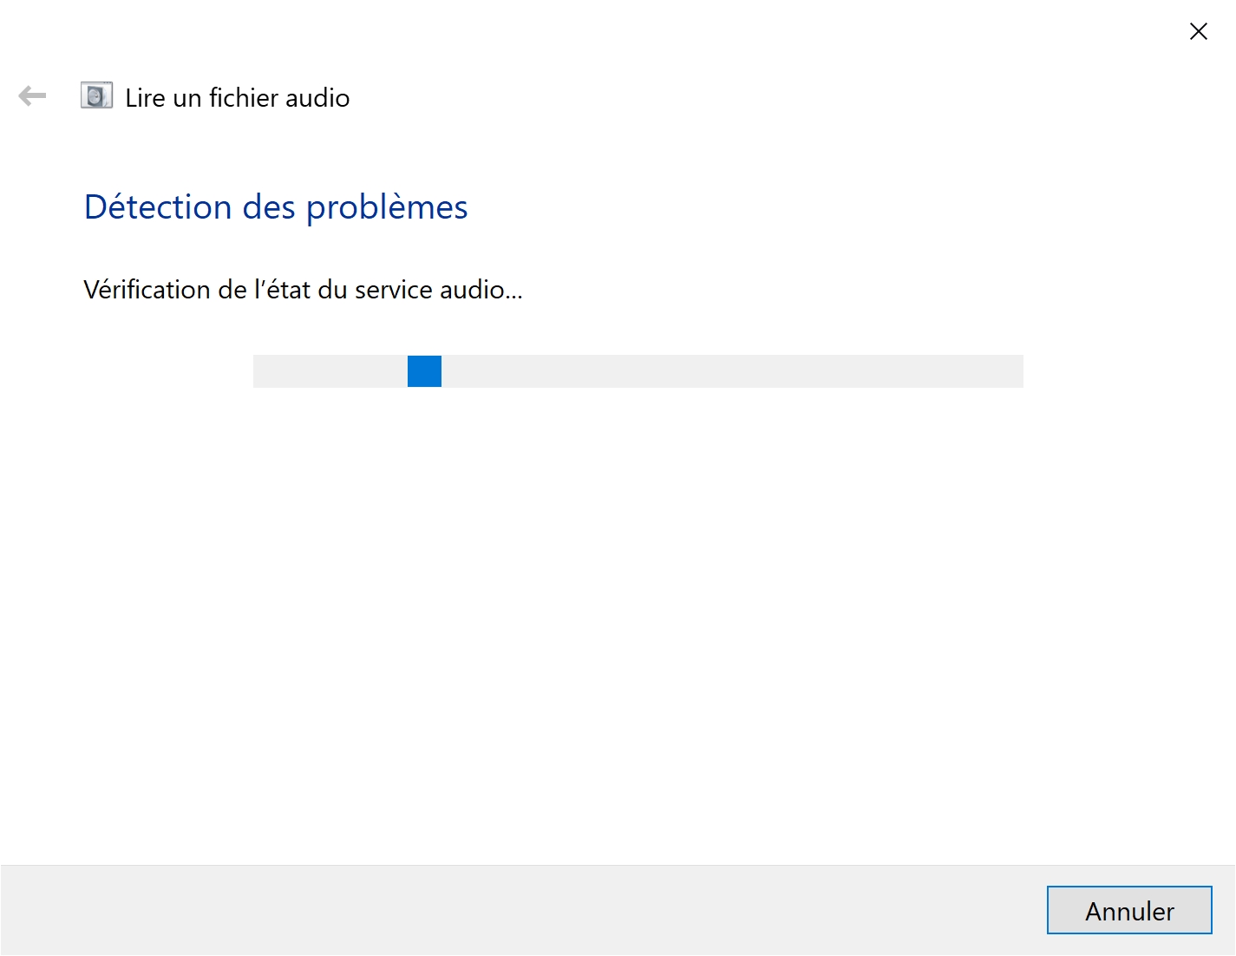Image resolution: width=1236 pixels, height=956 pixels.
Task: Click the word 'problèmes' in the blue heading
Action: tap(387, 208)
